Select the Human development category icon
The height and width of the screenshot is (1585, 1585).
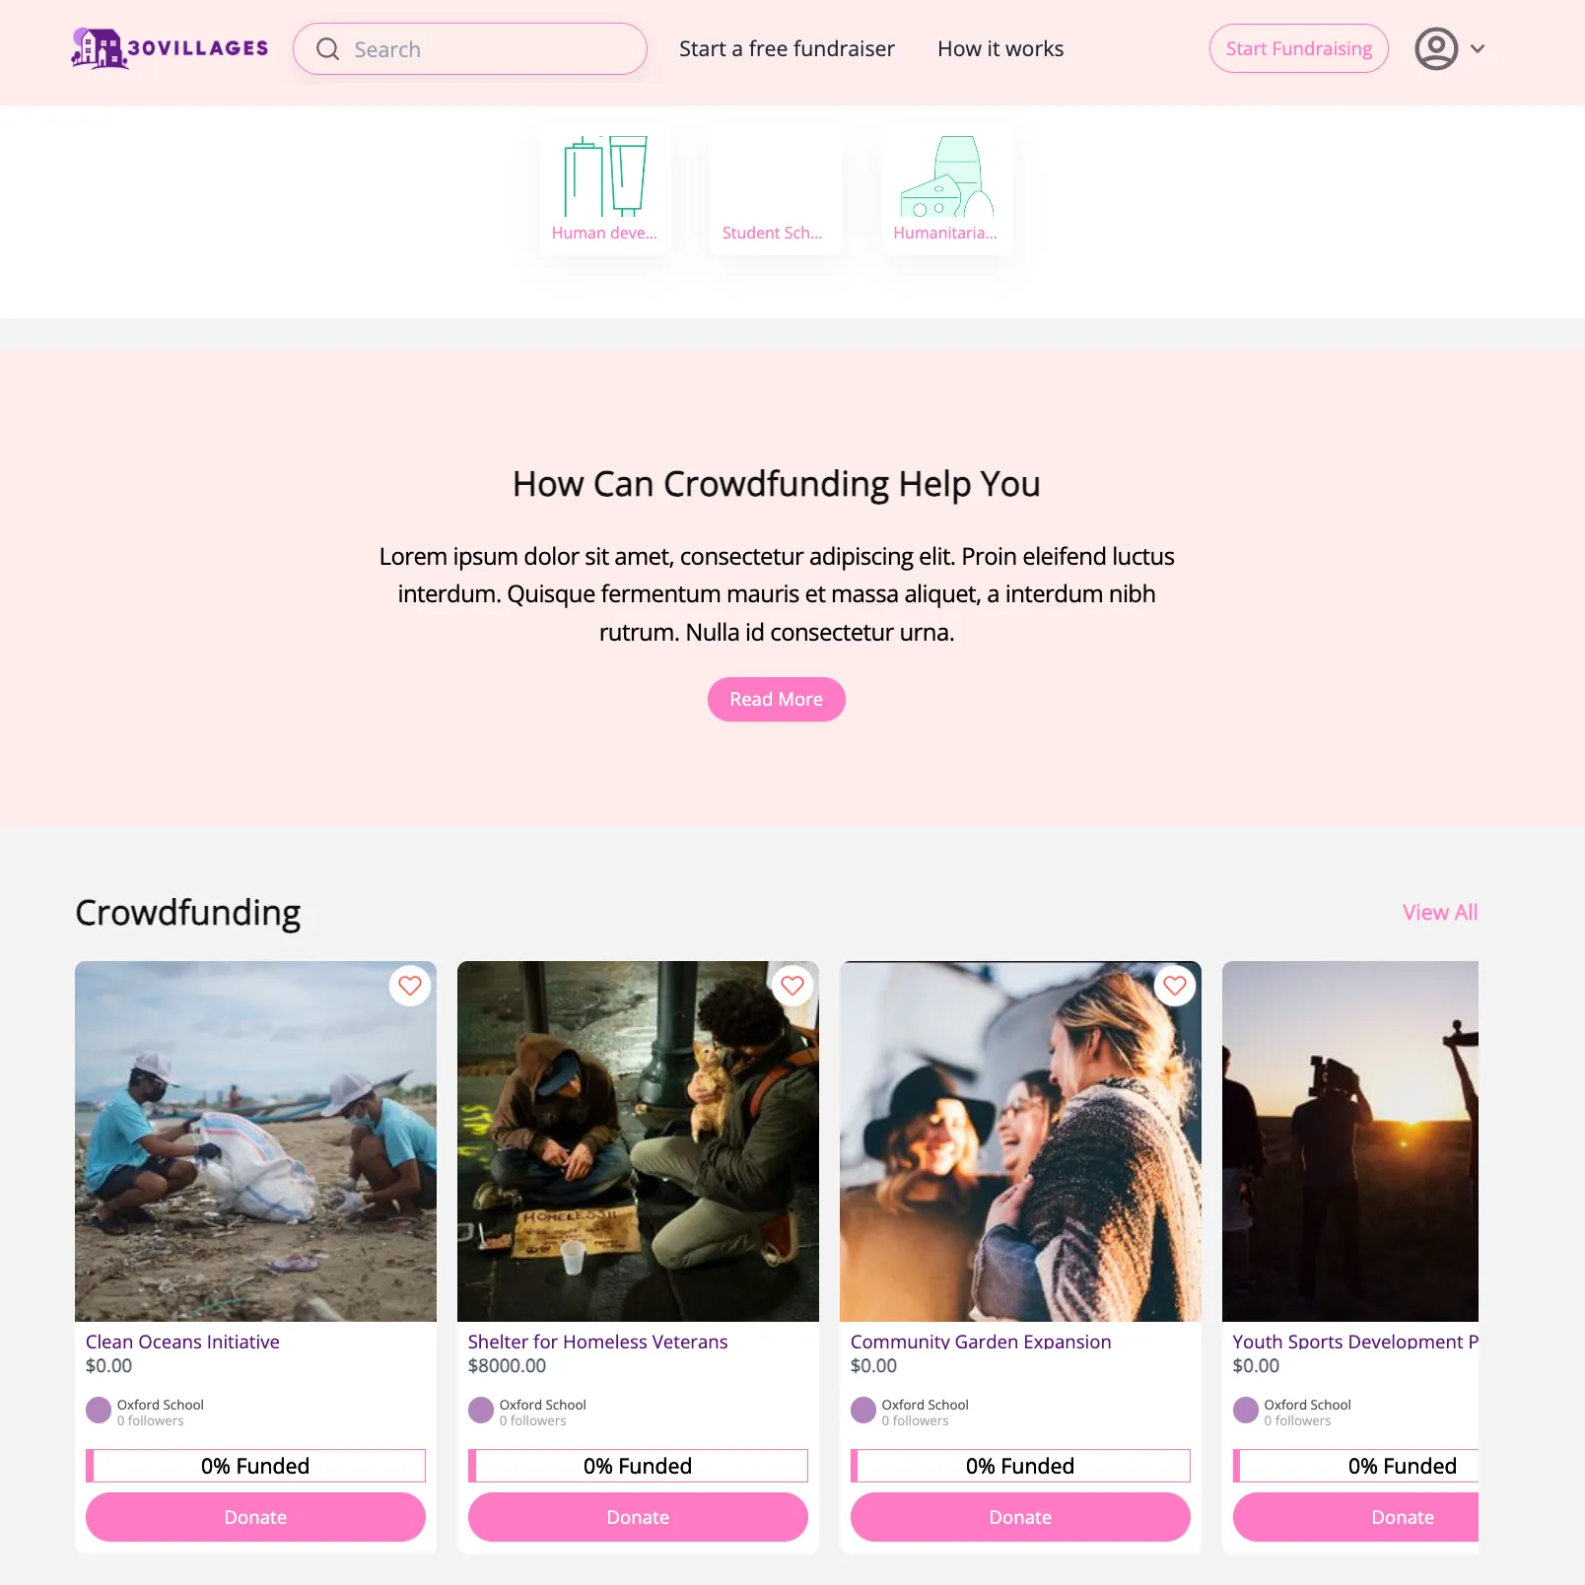pyautogui.click(x=605, y=176)
